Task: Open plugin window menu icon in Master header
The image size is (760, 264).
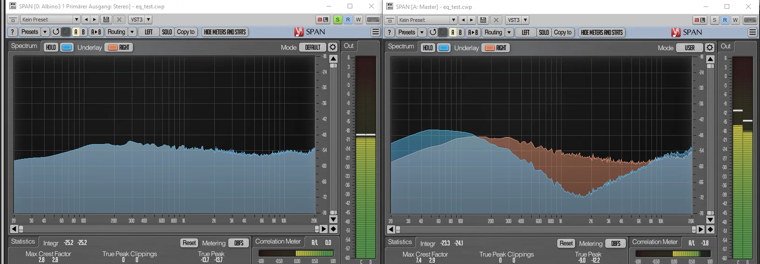Action: (390, 20)
